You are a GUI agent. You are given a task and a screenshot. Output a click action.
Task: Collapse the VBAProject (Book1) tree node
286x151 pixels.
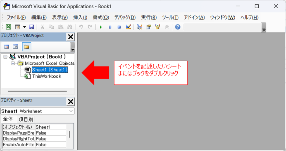6,57
